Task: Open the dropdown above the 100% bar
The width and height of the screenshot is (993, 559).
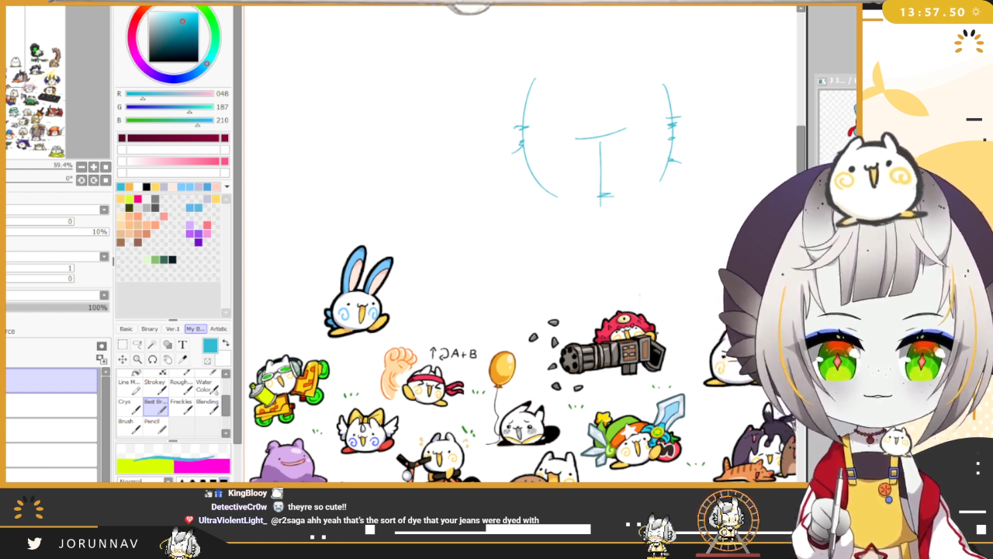Action: [x=104, y=295]
